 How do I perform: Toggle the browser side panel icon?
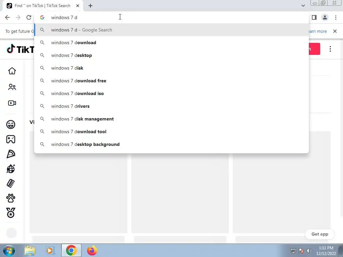click(x=314, y=17)
